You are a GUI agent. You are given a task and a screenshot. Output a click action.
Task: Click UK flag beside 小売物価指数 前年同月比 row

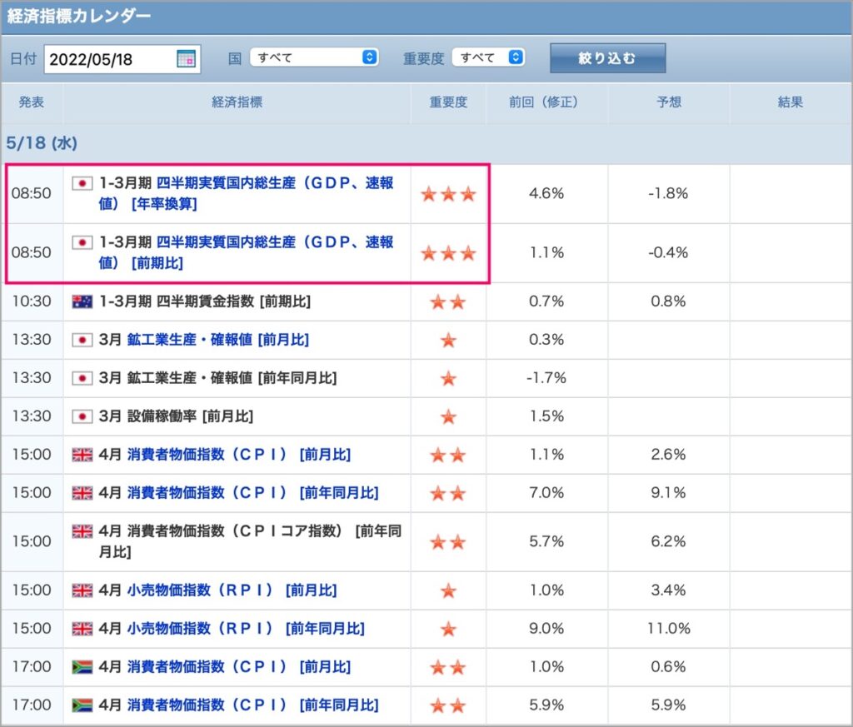pos(82,629)
